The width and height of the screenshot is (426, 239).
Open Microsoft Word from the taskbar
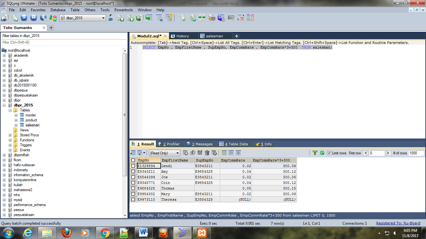pos(143,233)
